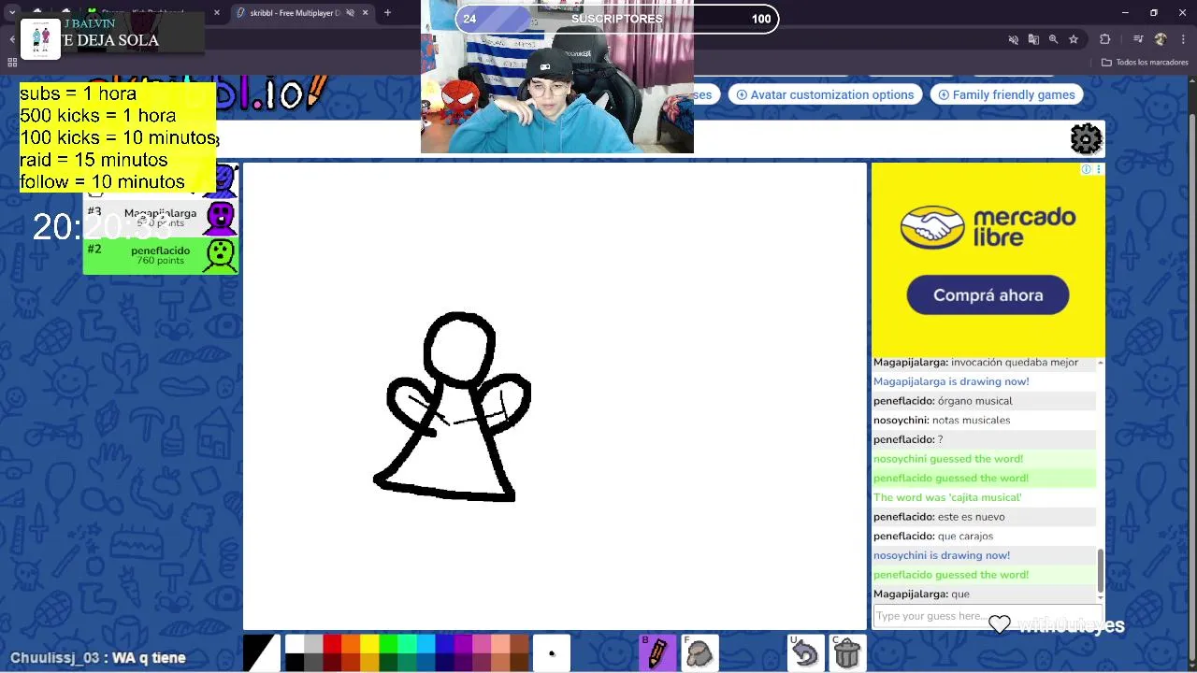Pick the dark red color swatch
Image resolution: width=1197 pixels, height=673 pixels.
click(332, 662)
